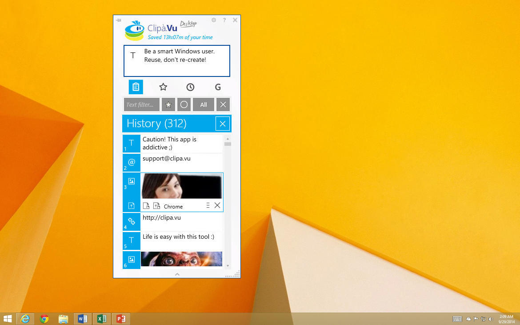The height and width of the screenshot is (325, 520).
Task: Click the history list scroll up arrow
Action: [228, 139]
